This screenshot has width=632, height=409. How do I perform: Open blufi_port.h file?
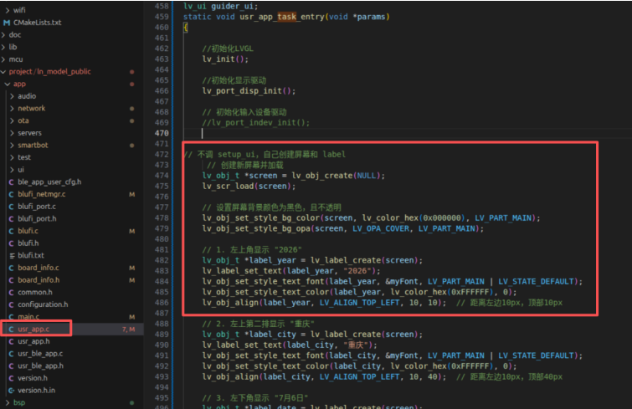[37, 218]
